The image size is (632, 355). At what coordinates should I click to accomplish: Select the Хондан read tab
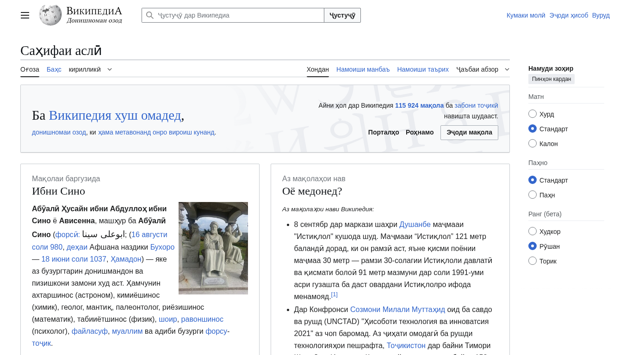[318, 69]
